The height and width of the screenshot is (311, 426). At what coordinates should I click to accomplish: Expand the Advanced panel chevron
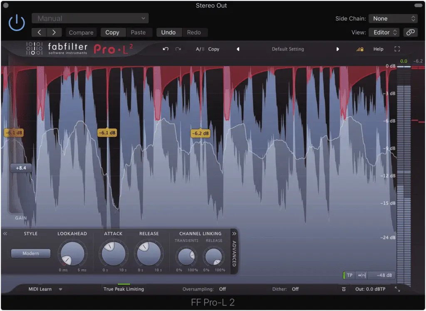tap(234, 234)
